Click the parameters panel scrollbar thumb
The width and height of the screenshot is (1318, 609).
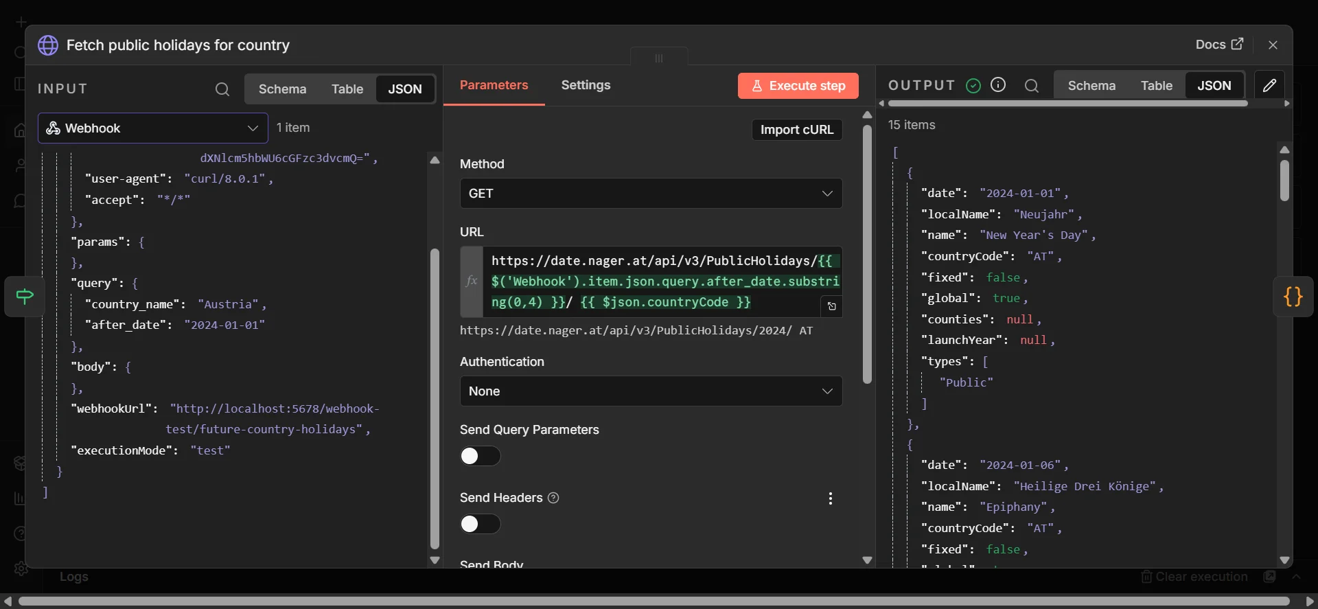click(x=867, y=254)
